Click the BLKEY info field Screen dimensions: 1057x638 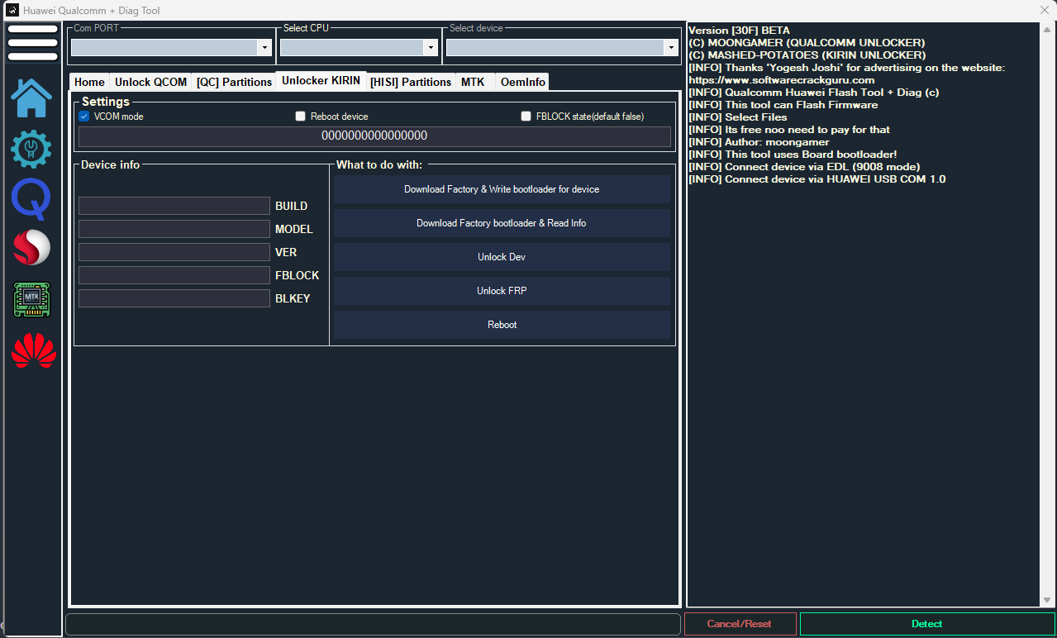click(174, 298)
